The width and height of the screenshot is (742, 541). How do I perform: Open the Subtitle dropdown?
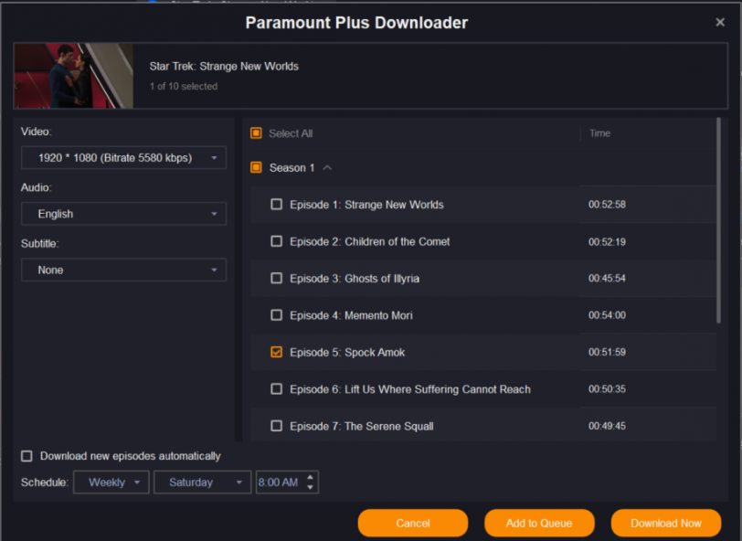(x=123, y=270)
